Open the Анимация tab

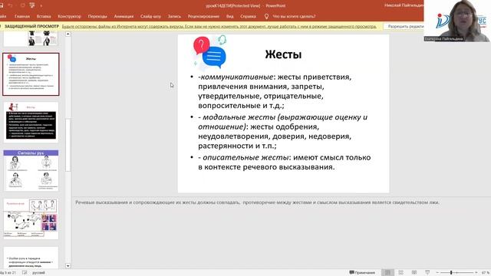124,16
